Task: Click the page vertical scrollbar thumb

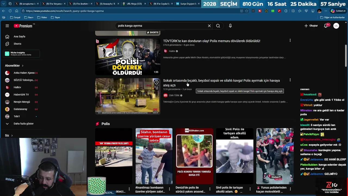Action: 346,56
